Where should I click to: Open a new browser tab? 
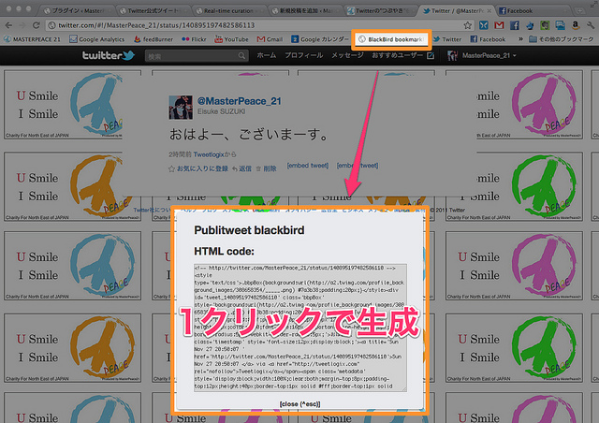tap(580, 10)
